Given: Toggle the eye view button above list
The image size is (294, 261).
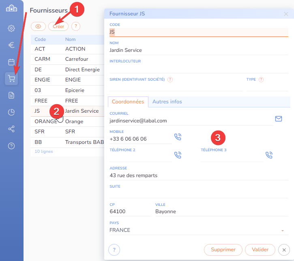Looking at the screenshot, I should pyautogui.click(x=39, y=26).
